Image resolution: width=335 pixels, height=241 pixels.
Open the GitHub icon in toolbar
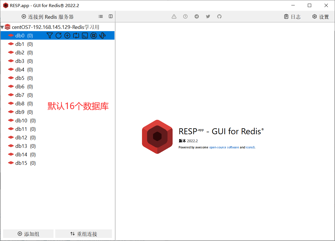pyautogui.click(x=219, y=16)
